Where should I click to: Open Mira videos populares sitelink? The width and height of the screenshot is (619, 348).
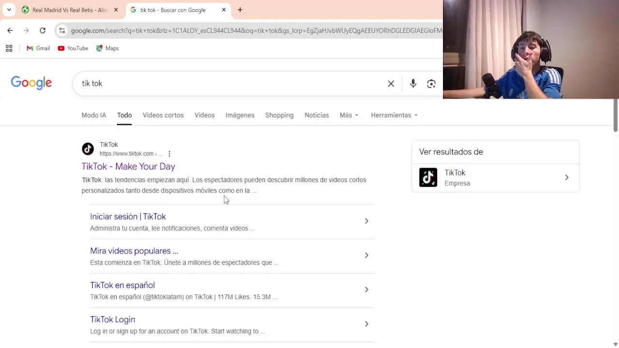point(134,251)
